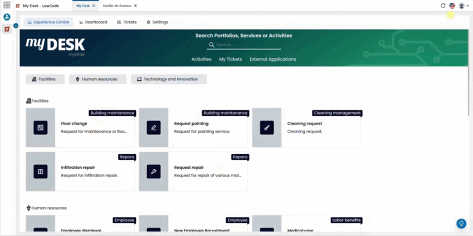Screen dimensions: 473x236
Task: Click the Request painting brush icon
Action: [x=154, y=128]
